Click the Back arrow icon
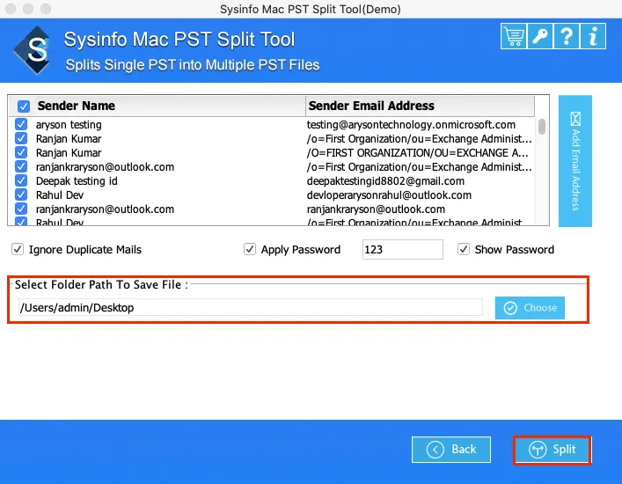Image resolution: width=622 pixels, height=484 pixels. pos(435,450)
